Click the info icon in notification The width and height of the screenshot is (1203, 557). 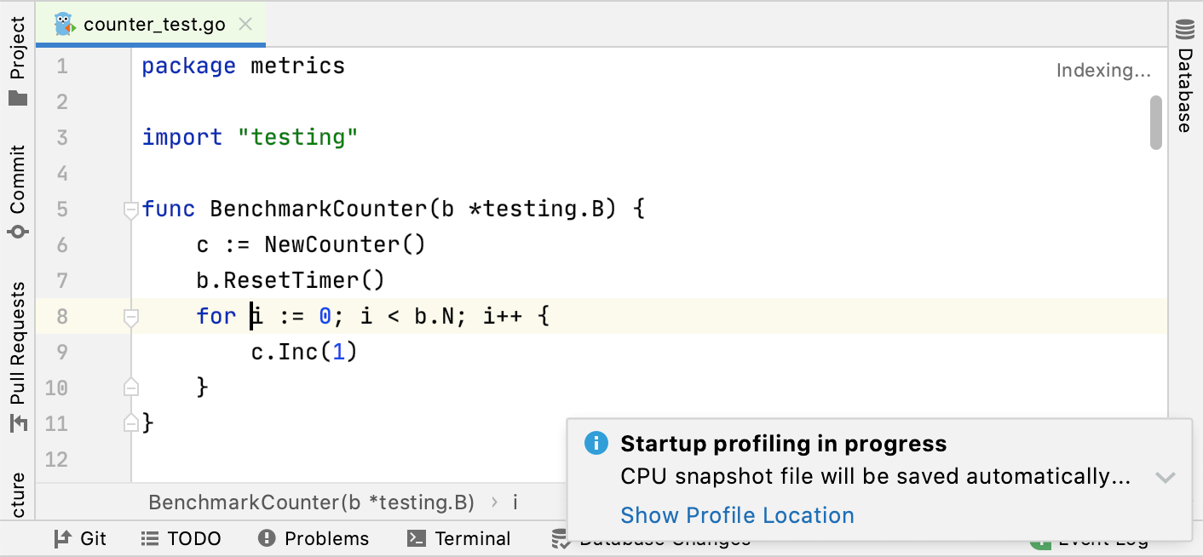coord(596,443)
